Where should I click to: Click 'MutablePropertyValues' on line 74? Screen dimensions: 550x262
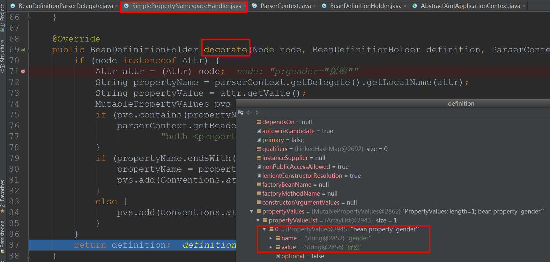pos(152,104)
